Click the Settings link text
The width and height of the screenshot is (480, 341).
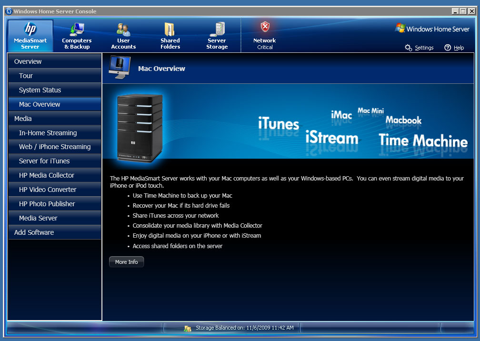pyautogui.click(x=424, y=48)
